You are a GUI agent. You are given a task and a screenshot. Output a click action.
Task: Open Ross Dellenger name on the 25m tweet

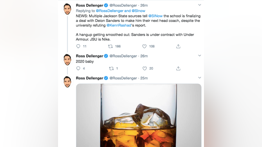89,78
